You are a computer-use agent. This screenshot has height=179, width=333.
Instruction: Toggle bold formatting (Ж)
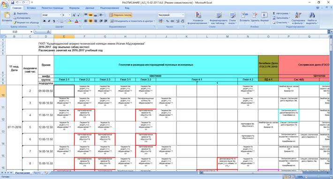pyautogui.click(x=45, y=21)
